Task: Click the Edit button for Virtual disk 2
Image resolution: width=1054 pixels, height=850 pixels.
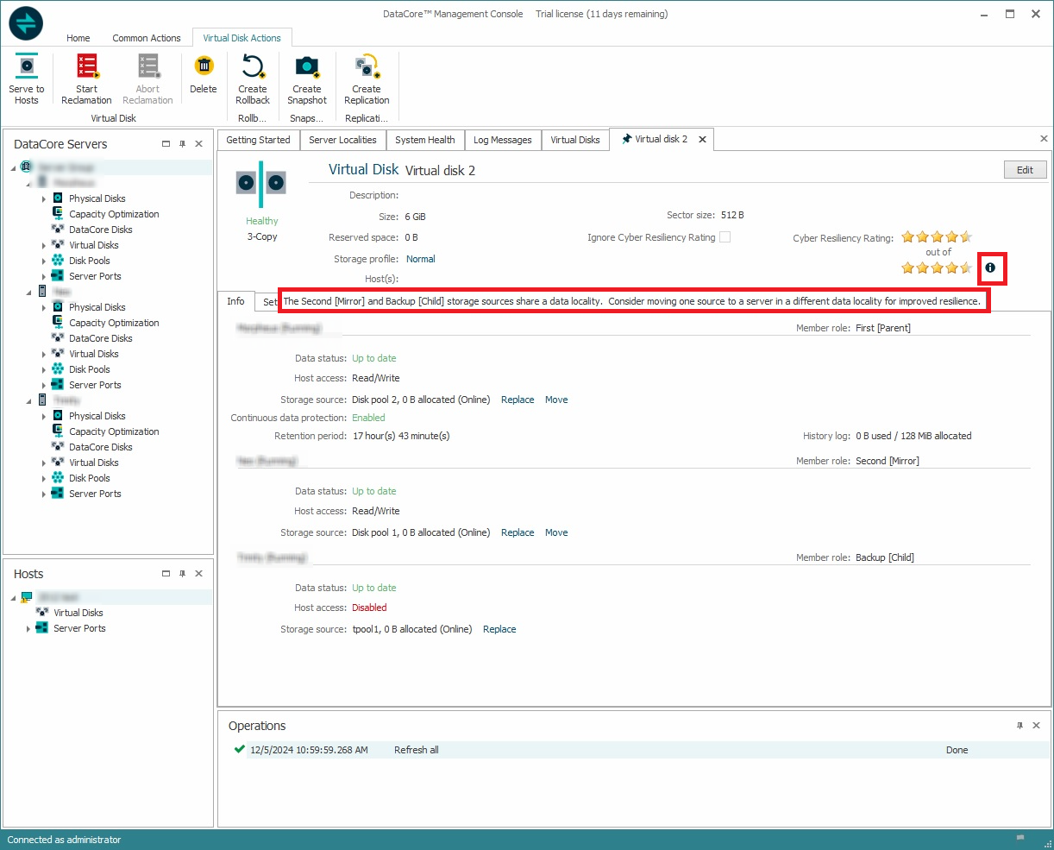Action: tap(1025, 170)
